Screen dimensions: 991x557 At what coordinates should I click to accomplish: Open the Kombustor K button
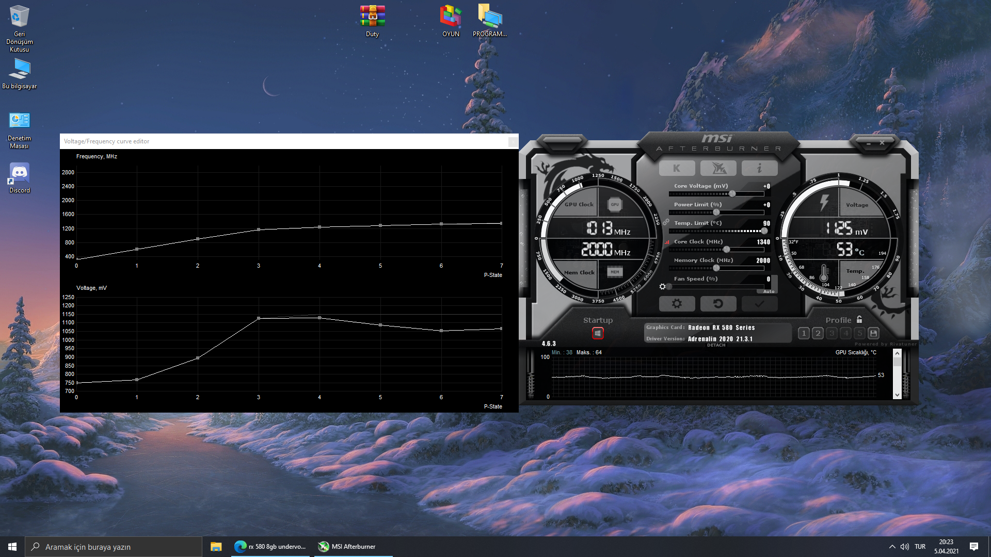click(677, 168)
